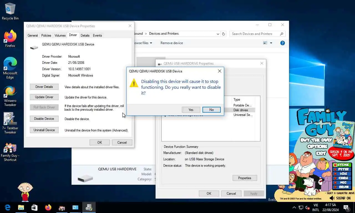Click the Update Driver button
The width and height of the screenshot is (355, 213).
tap(44, 97)
